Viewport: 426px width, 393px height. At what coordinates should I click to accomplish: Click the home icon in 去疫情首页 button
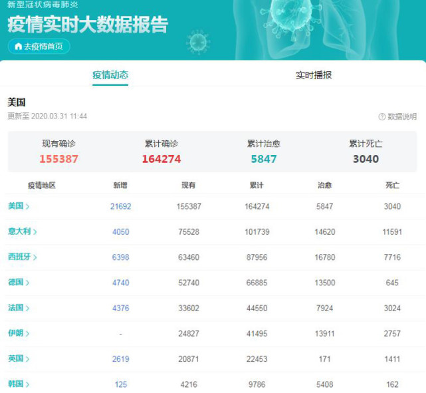(18, 47)
